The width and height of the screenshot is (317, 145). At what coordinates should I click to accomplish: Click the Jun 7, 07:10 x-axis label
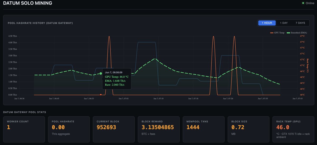[x=158, y=99]
